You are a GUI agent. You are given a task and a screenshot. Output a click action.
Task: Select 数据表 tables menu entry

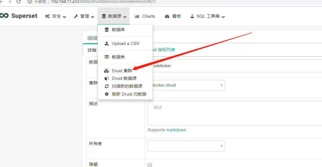click(x=125, y=57)
